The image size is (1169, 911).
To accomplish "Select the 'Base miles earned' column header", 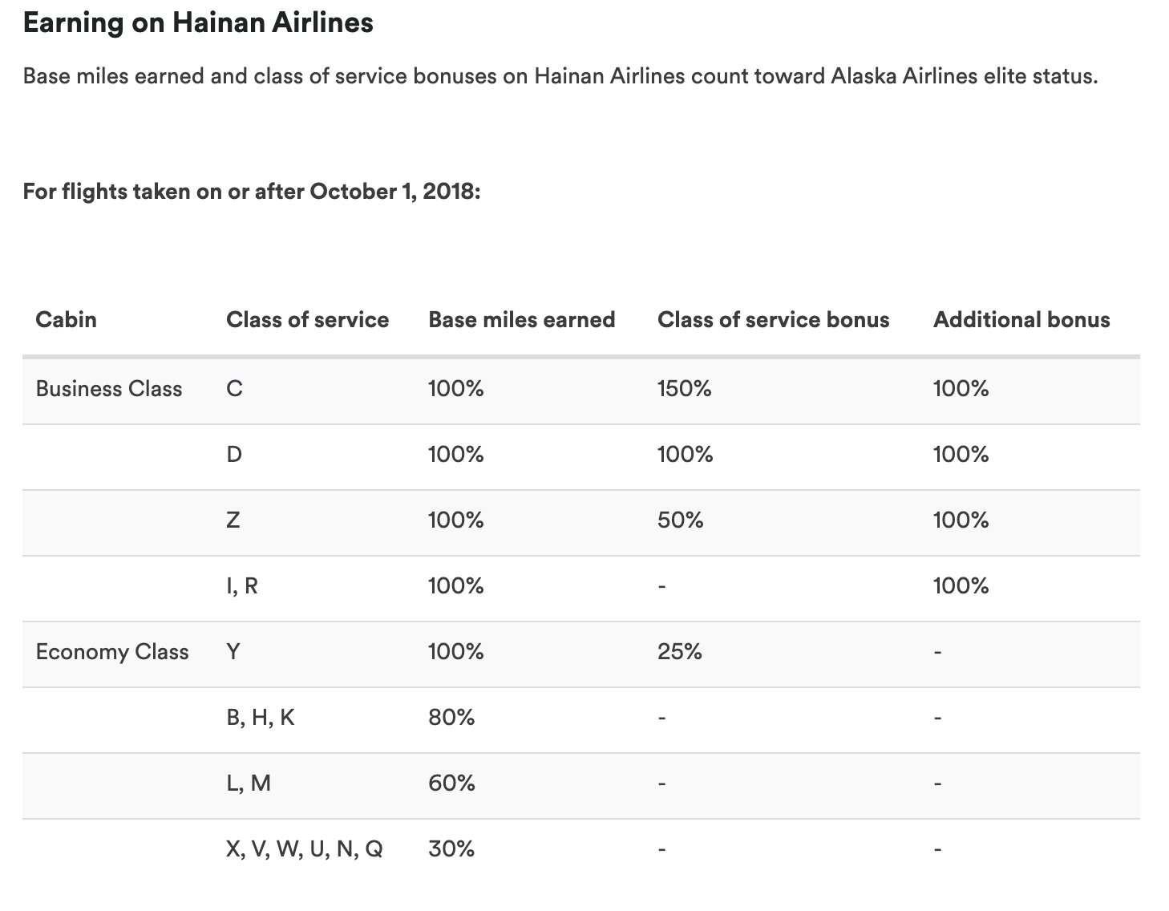I will pos(521,320).
